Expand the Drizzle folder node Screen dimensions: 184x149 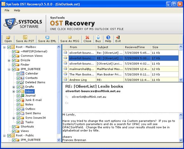pyautogui.click(x=9, y=60)
